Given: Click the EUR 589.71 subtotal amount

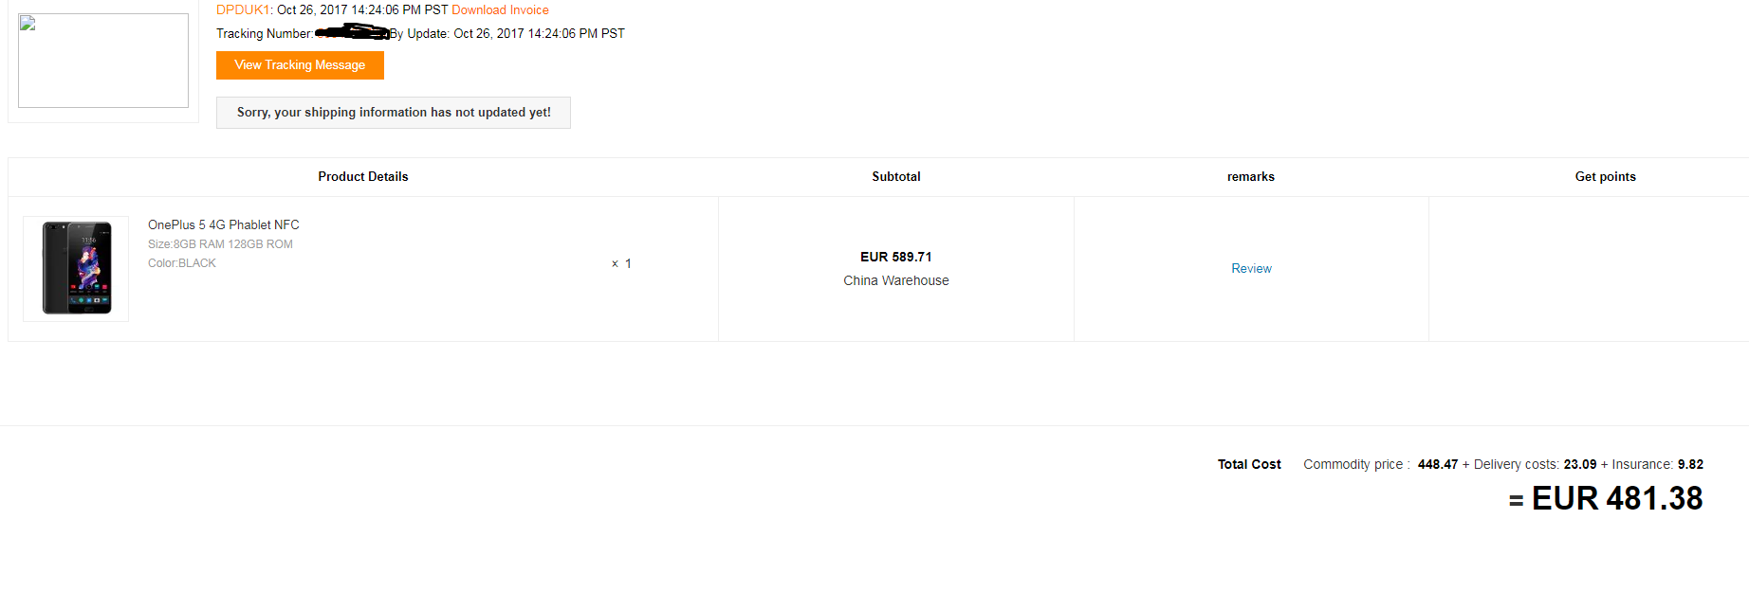Looking at the screenshot, I should tap(896, 258).
